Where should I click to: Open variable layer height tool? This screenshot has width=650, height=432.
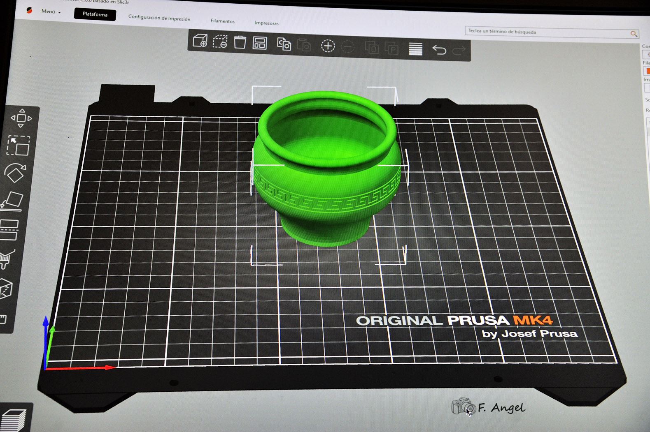[416, 49]
